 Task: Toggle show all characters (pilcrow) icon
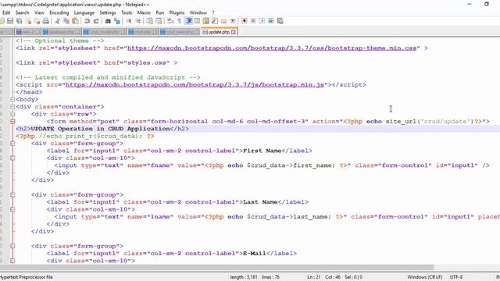(x=179, y=21)
